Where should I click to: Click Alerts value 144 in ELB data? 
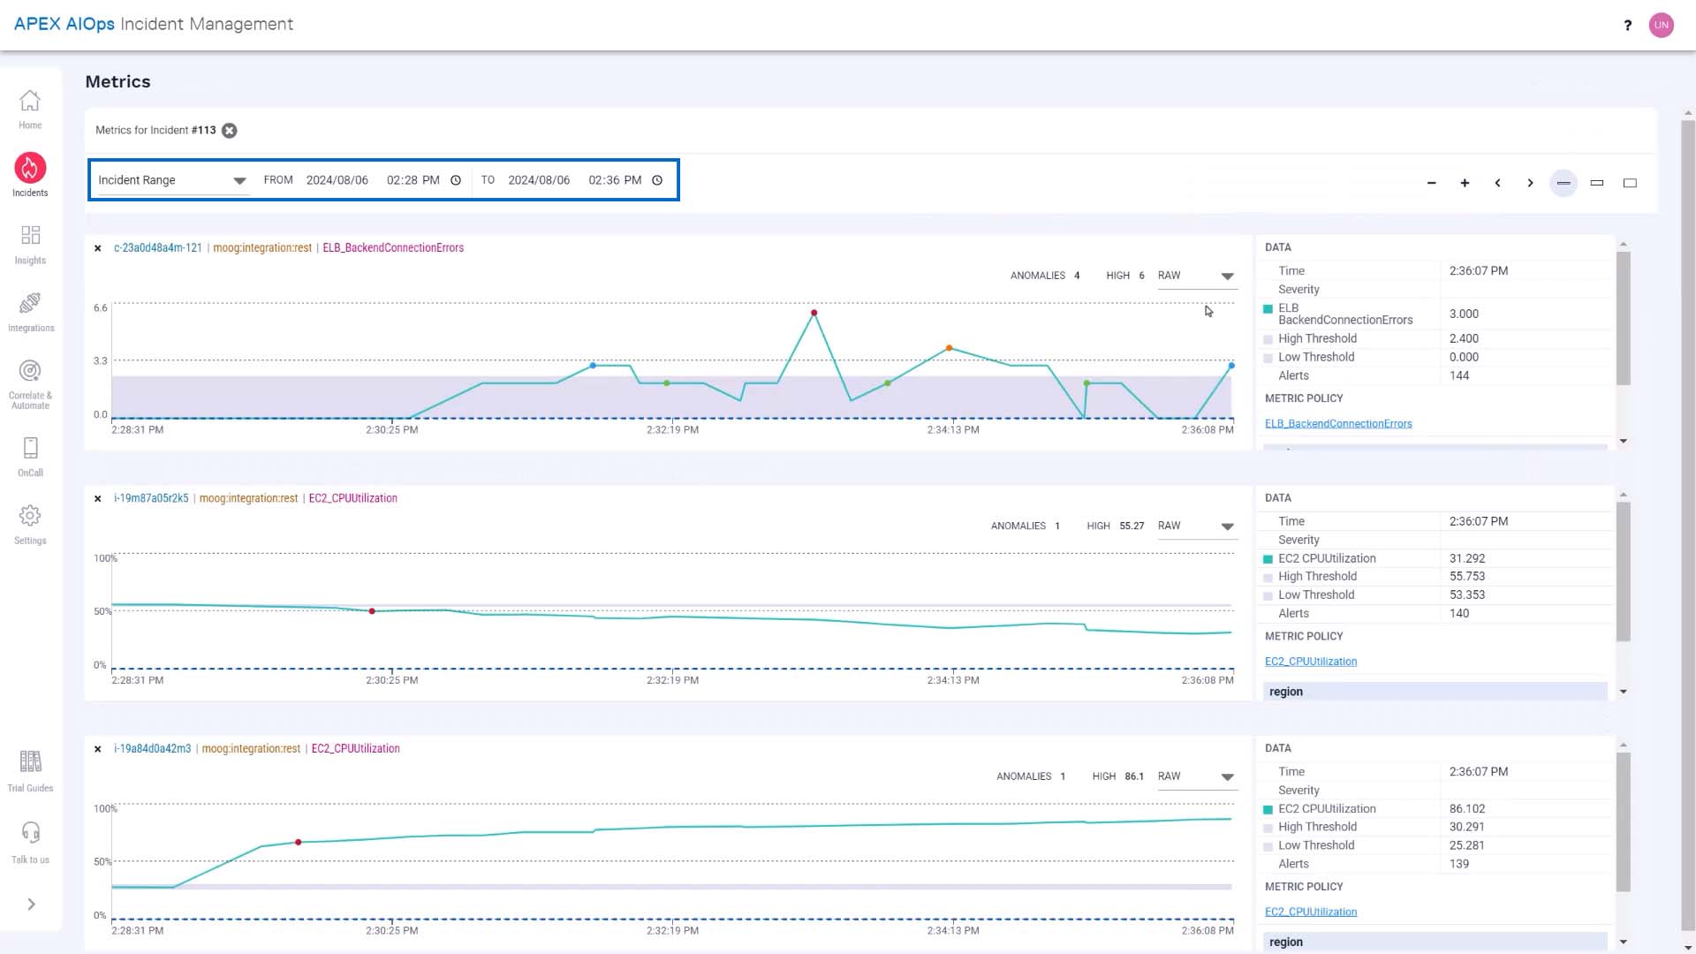1459,376
